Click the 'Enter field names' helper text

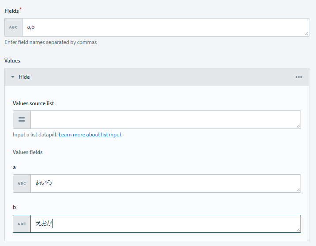click(50, 42)
